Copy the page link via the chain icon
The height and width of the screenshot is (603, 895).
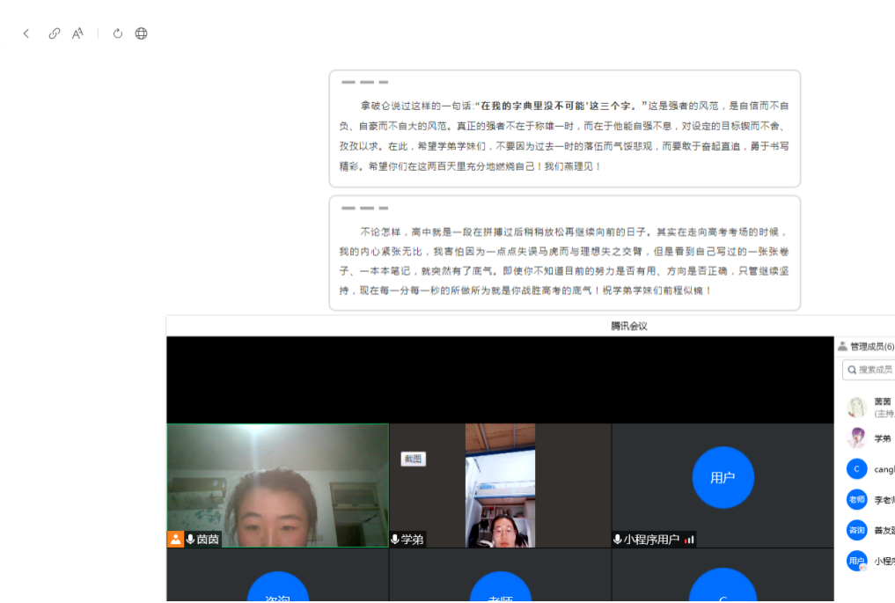(55, 33)
